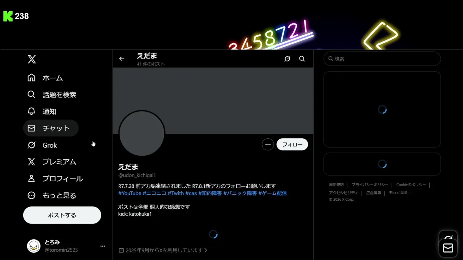Click the magnifier icon in search box
The width and height of the screenshot is (463, 260).
pyautogui.click(x=331, y=58)
